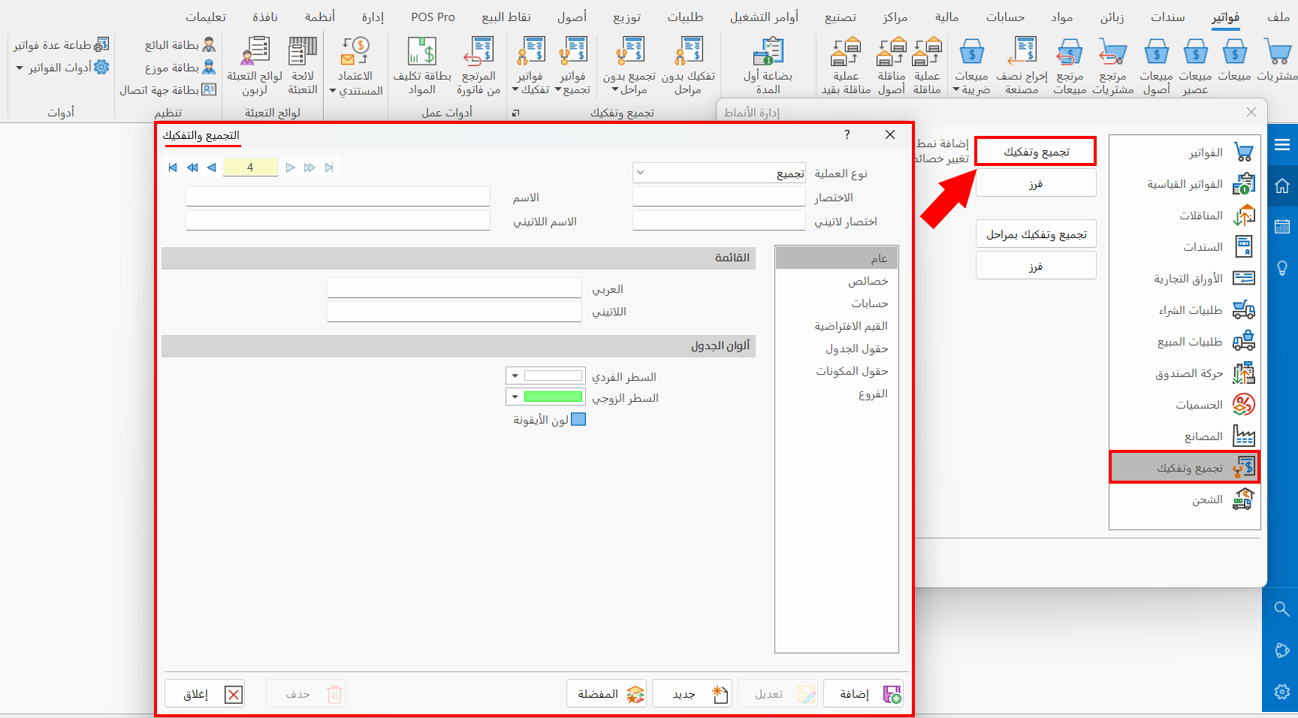Click the إضافة add button
The height and width of the screenshot is (718, 1298).
863,694
